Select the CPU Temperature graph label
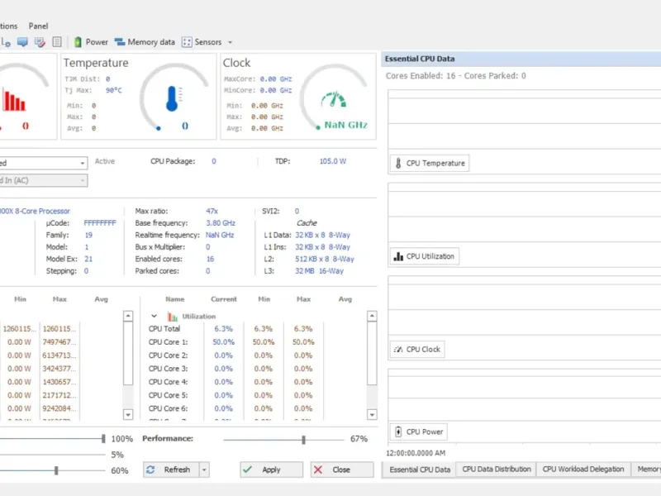 point(429,163)
